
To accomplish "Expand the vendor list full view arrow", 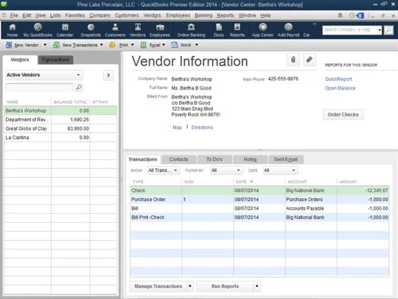I will 108,75.
